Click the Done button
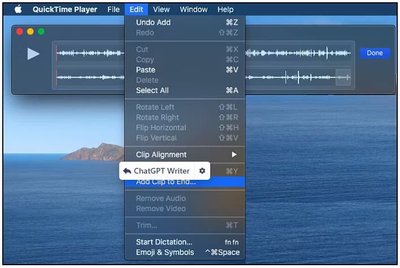This screenshot has height=268, width=400. pyautogui.click(x=375, y=53)
